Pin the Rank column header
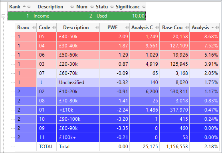222x153 pixels. tap(29, 7)
